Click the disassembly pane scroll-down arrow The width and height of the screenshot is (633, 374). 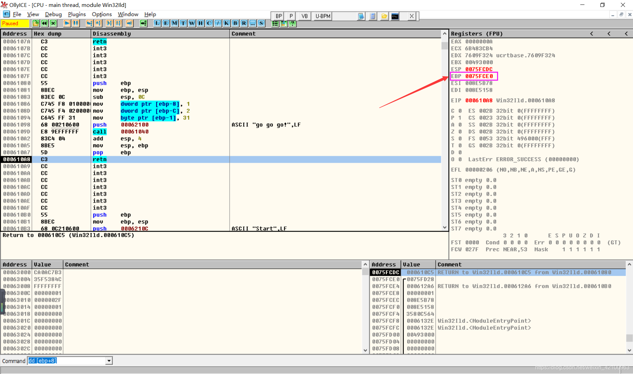point(445,228)
